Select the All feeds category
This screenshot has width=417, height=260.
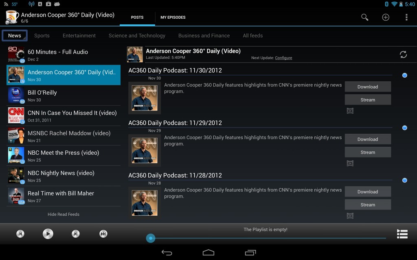coord(252,36)
